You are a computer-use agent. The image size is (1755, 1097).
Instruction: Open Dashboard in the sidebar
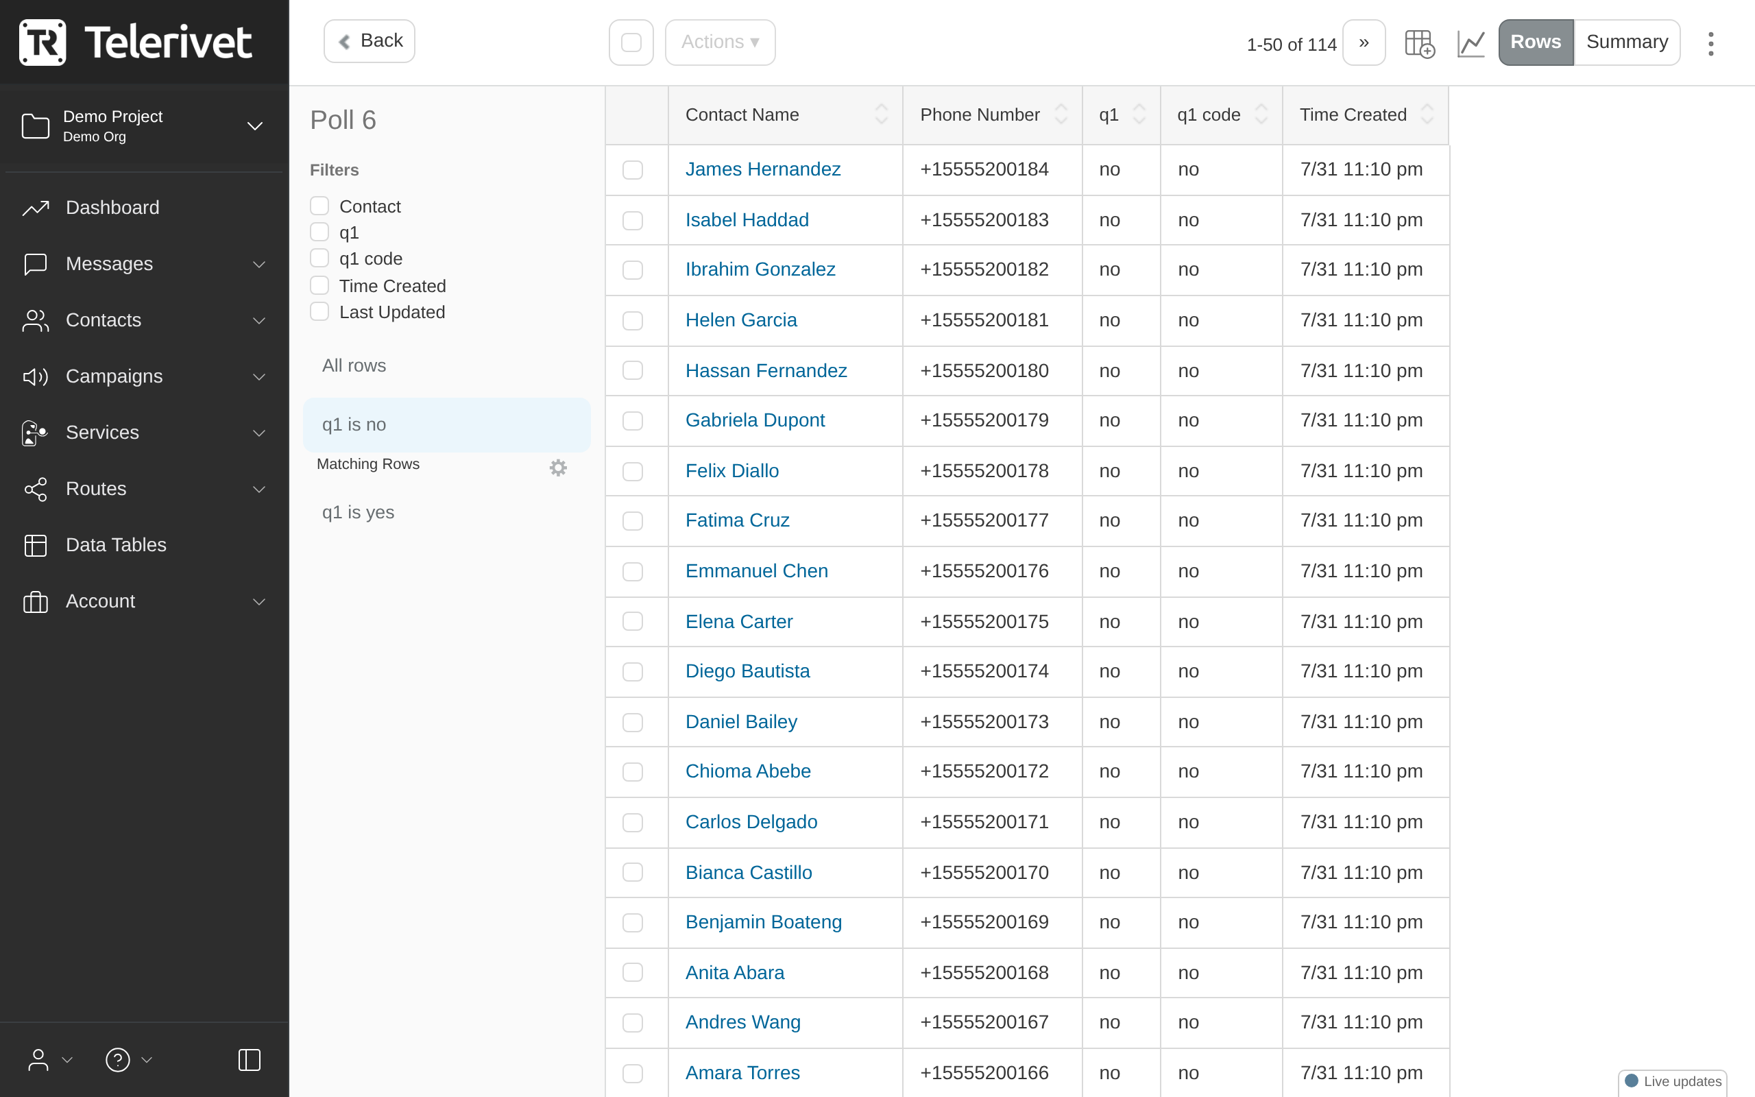[x=112, y=208]
